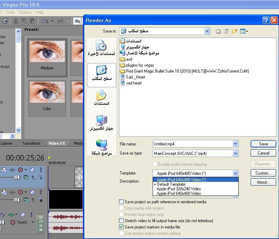279x239 pixels.
Task: Open the View Menu icon in Render As
Action: tap(244, 31)
